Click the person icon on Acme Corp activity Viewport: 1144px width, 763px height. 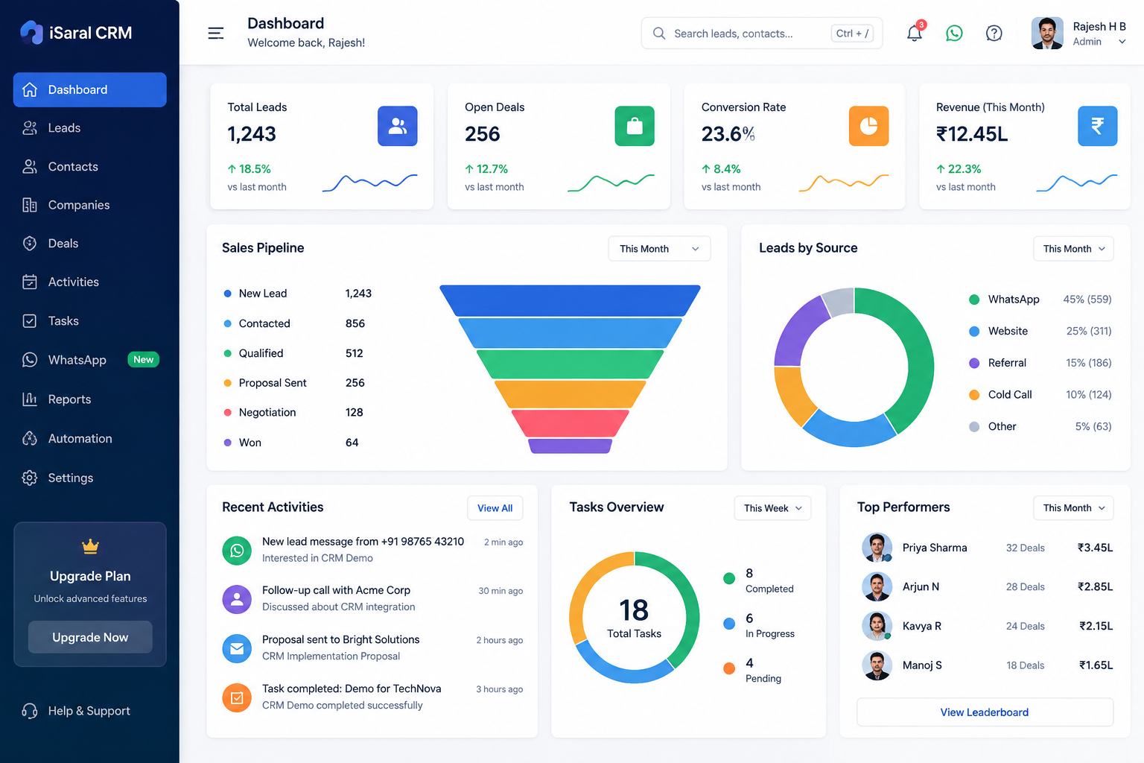click(x=237, y=599)
